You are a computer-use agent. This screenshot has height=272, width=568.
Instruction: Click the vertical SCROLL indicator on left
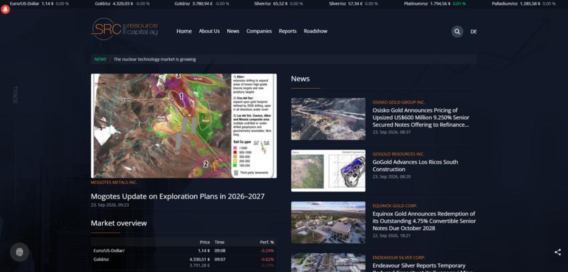(15, 95)
